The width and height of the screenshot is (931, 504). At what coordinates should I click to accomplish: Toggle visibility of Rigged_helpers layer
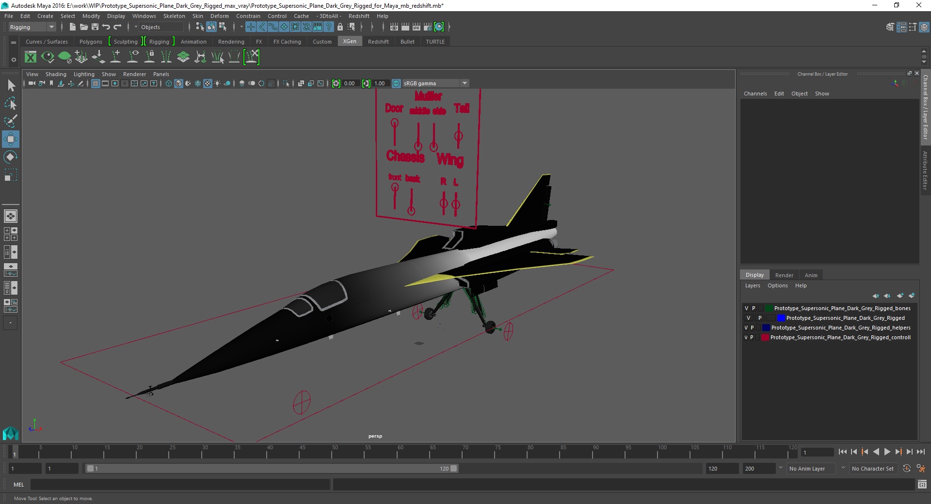(x=746, y=328)
